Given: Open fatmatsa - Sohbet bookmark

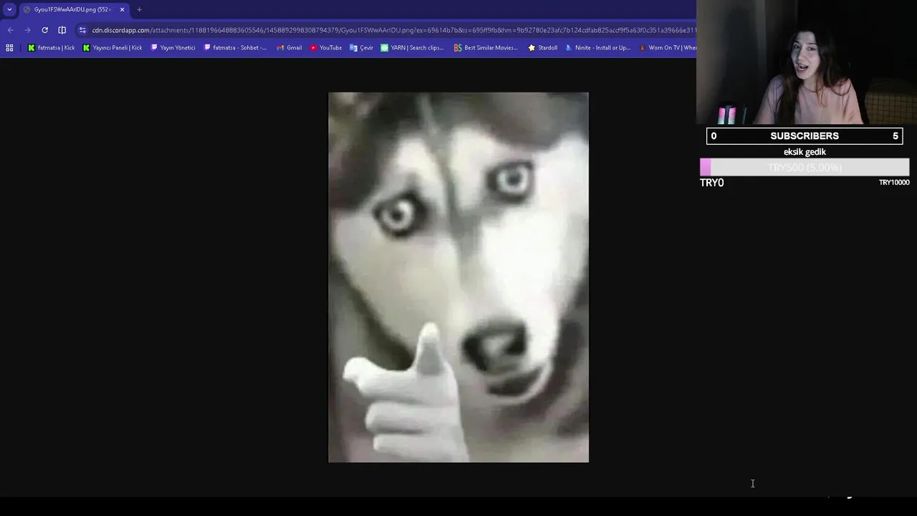Looking at the screenshot, I should pyautogui.click(x=236, y=48).
